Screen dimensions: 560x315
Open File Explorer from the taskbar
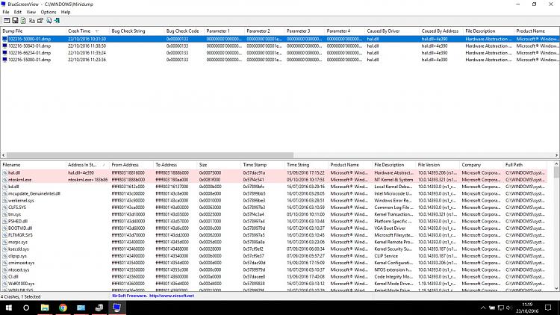[45, 308]
